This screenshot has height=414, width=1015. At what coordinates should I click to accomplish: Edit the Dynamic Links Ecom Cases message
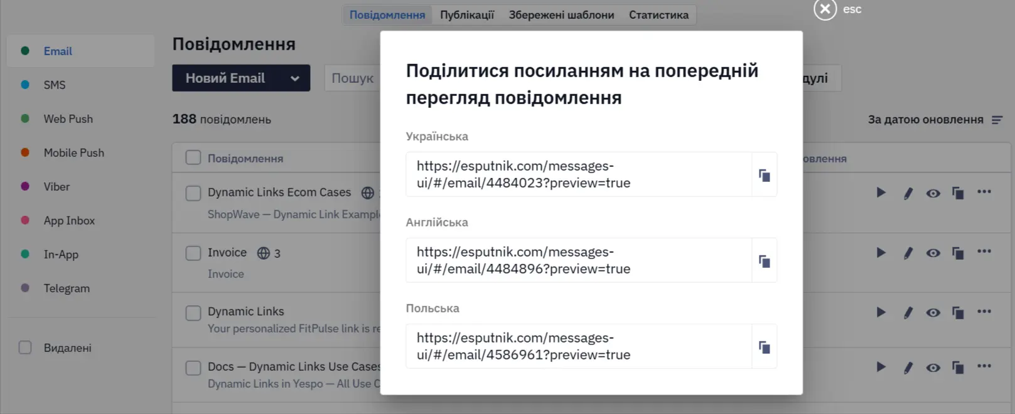(908, 193)
